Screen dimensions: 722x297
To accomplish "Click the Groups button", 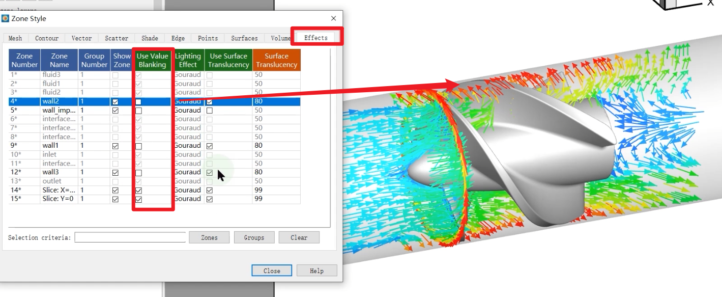I will point(254,237).
